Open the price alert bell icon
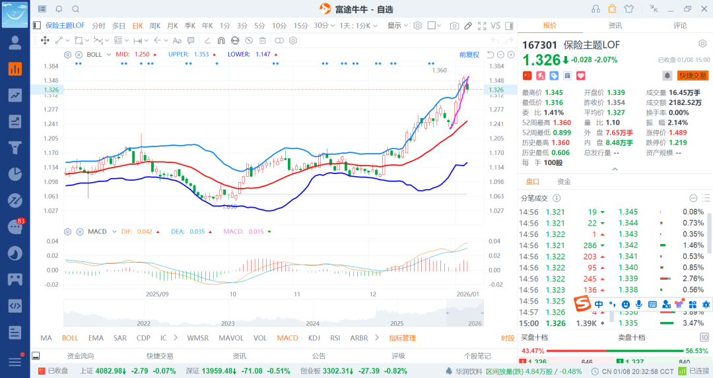 point(667,76)
